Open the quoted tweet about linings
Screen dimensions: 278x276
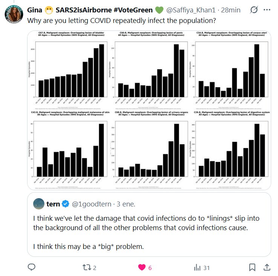[x=151, y=232]
